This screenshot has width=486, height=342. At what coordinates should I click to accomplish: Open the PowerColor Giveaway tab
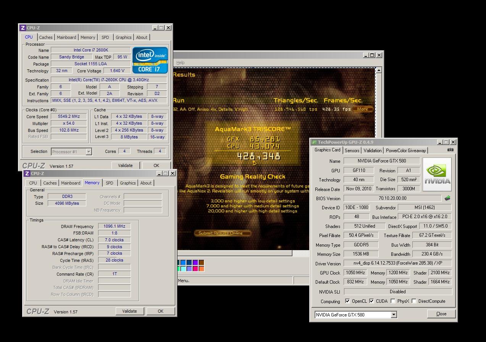pyautogui.click(x=406, y=151)
